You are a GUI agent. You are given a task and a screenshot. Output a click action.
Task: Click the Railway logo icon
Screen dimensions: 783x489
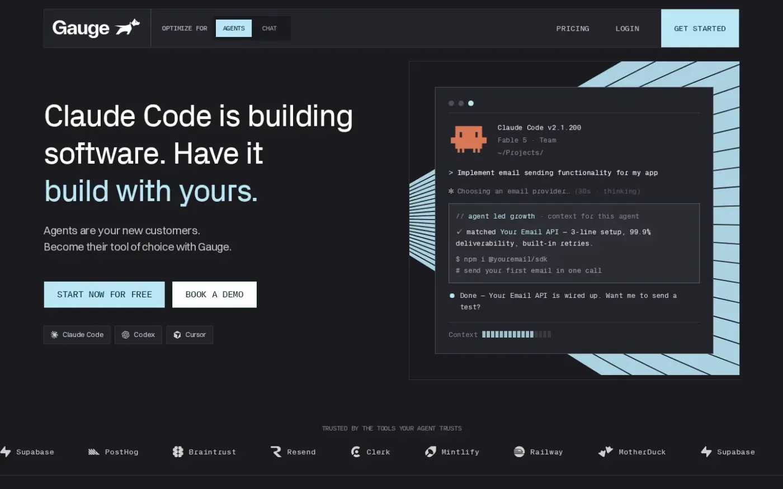coord(519,452)
